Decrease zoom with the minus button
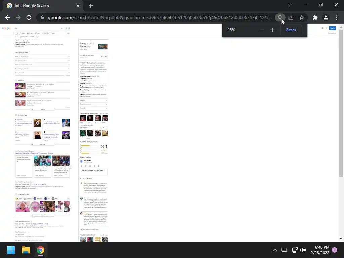Viewport: 344px width, 258px height. pyautogui.click(x=261, y=30)
